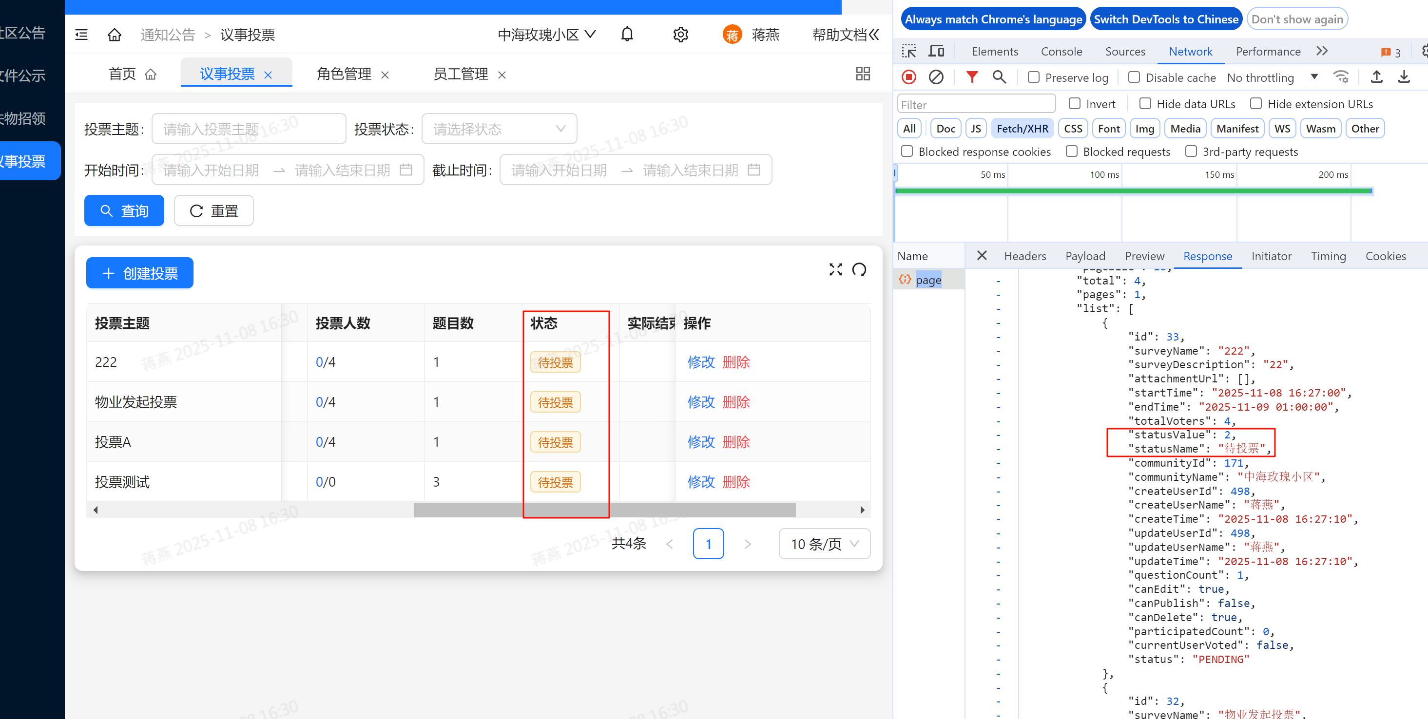Refresh the table with the circular icon

(x=859, y=270)
